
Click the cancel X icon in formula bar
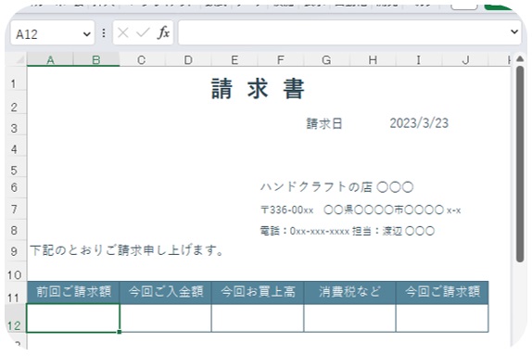coord(123,33)
